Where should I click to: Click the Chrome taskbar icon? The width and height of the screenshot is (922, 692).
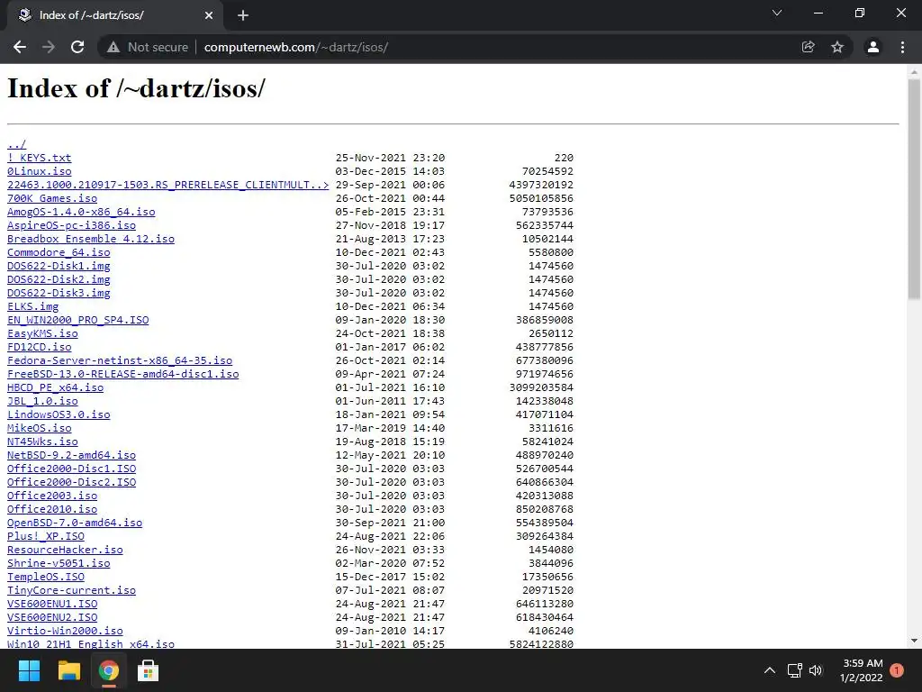[x=109, y=670]
